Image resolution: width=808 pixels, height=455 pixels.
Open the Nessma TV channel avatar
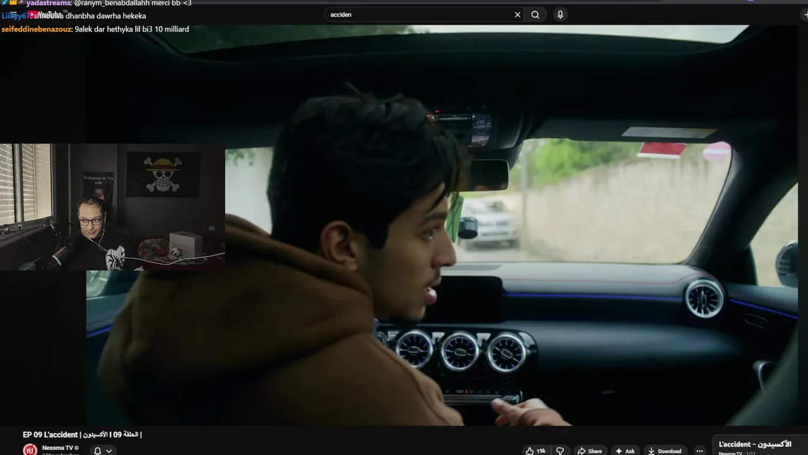coord(30,449)
